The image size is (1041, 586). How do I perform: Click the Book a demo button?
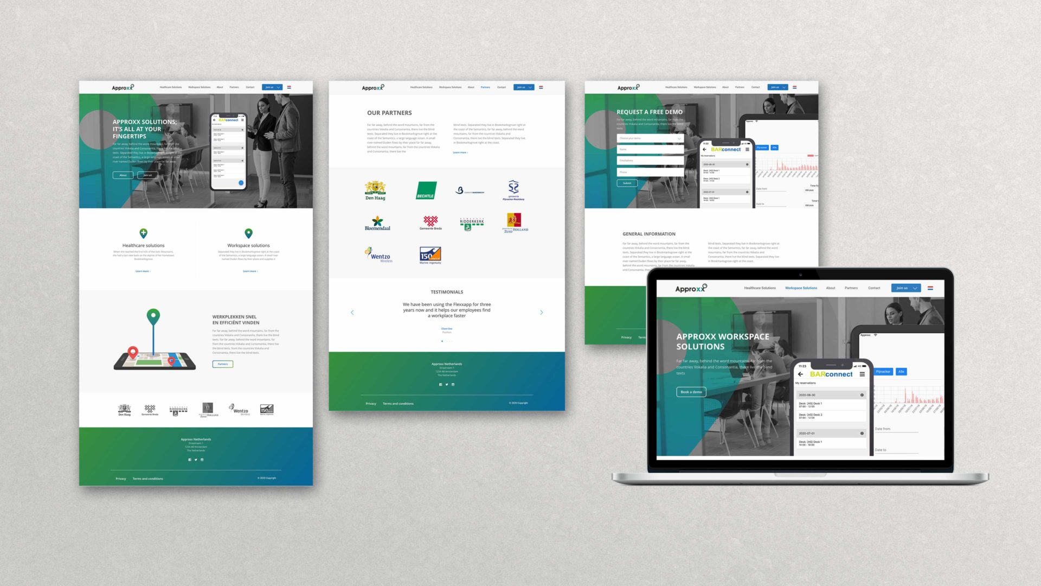[x=691, y=391]
